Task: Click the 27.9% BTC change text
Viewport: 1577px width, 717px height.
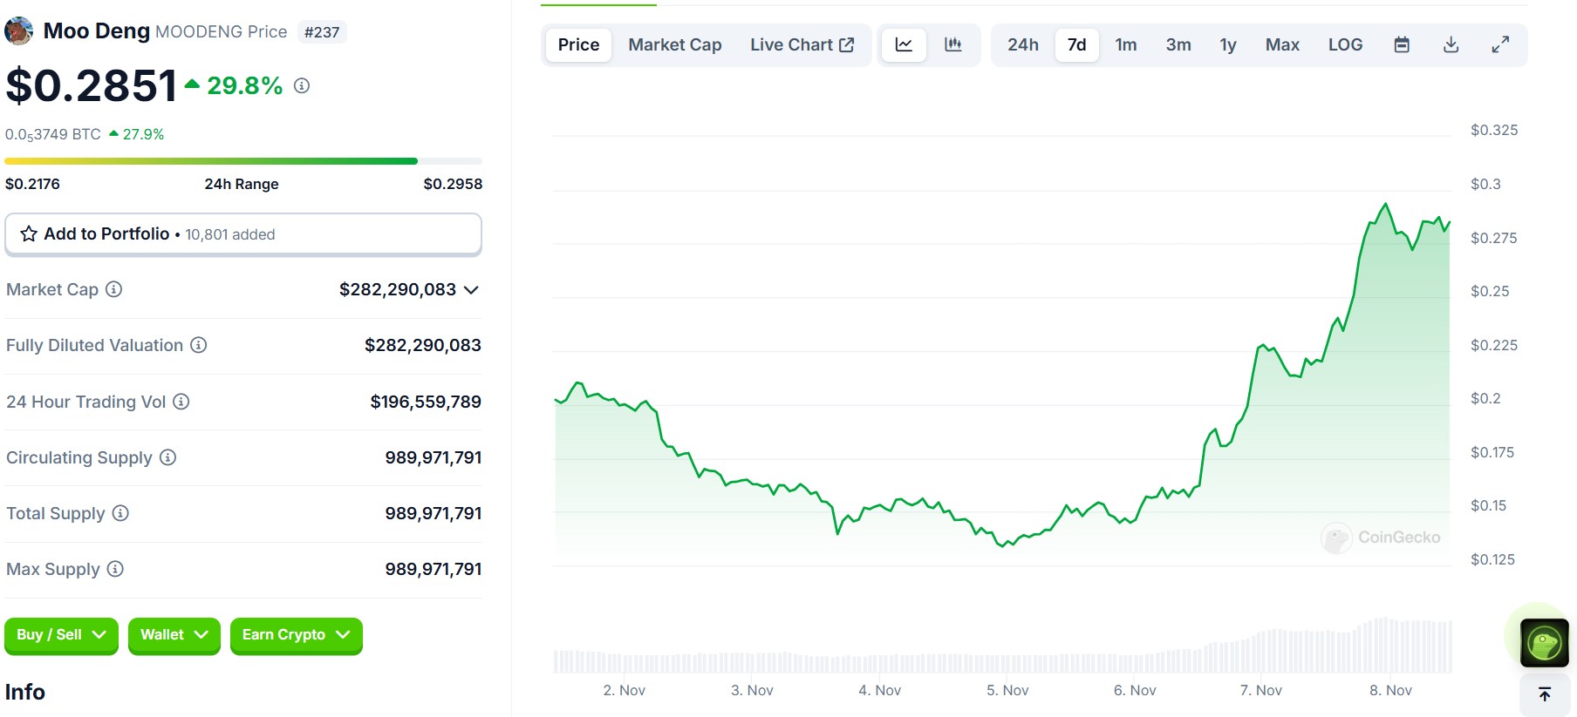Action: 143,134
